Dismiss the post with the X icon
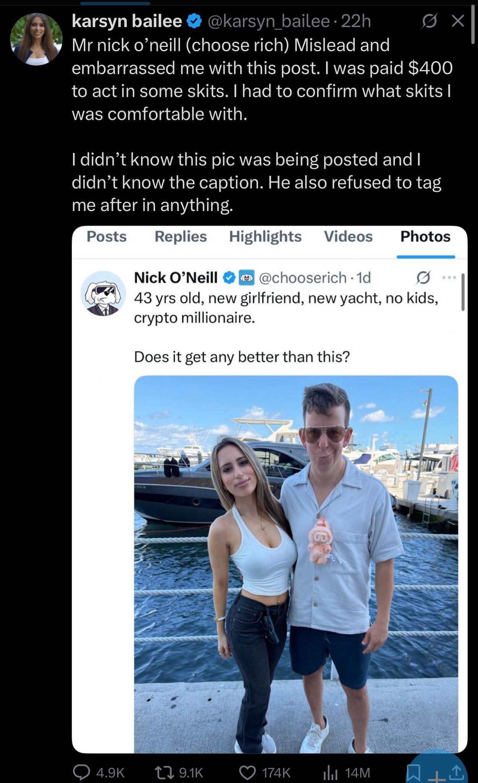 pos(458,21)
